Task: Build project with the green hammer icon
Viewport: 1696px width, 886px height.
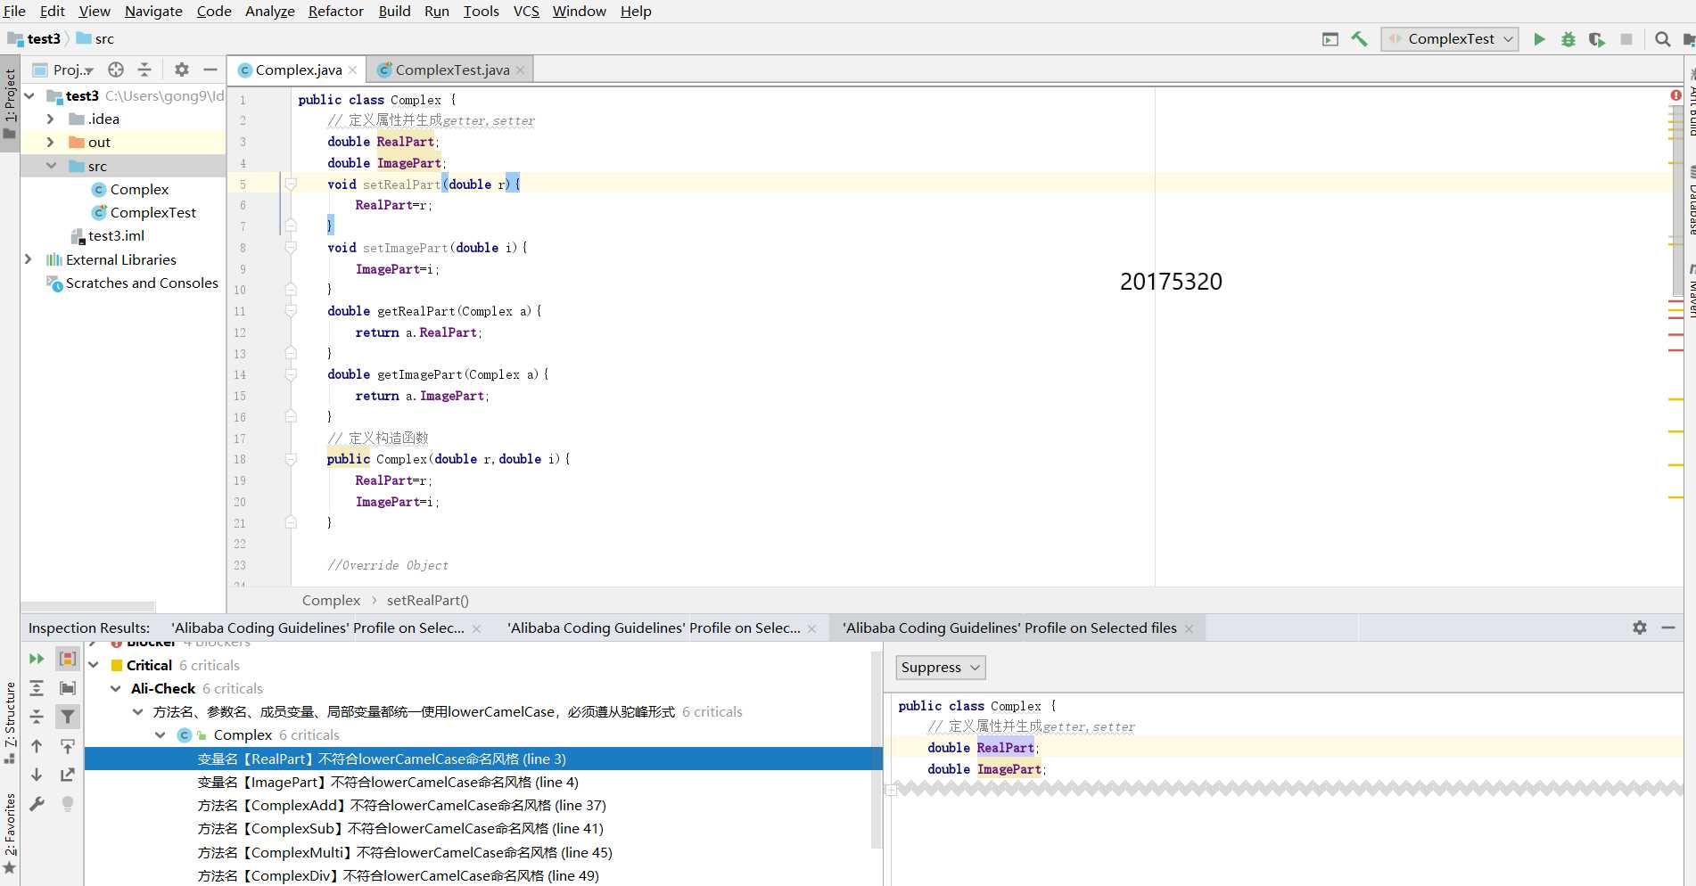Action: (1360, 39)
